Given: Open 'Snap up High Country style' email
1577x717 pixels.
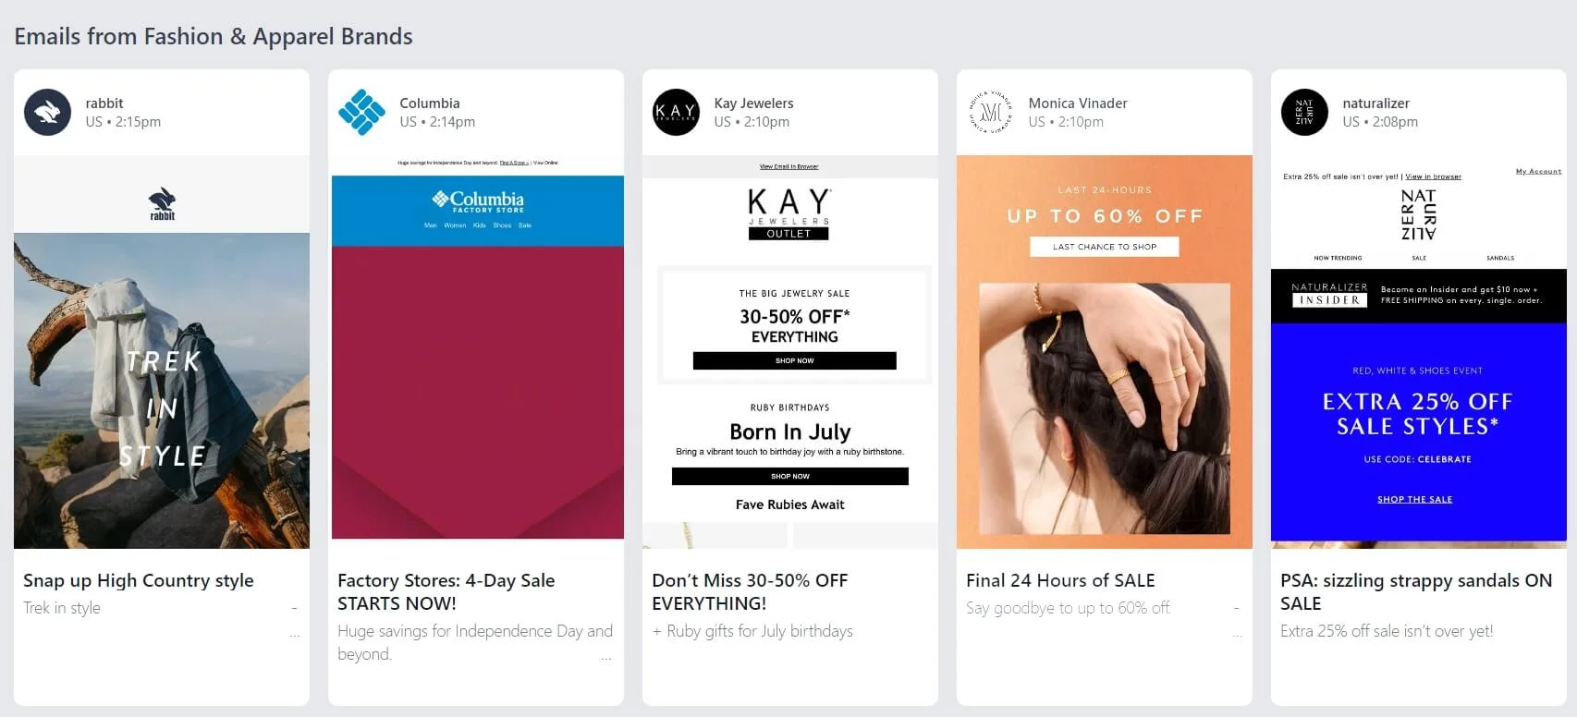Looking at the screenshot, I should 139,580.
